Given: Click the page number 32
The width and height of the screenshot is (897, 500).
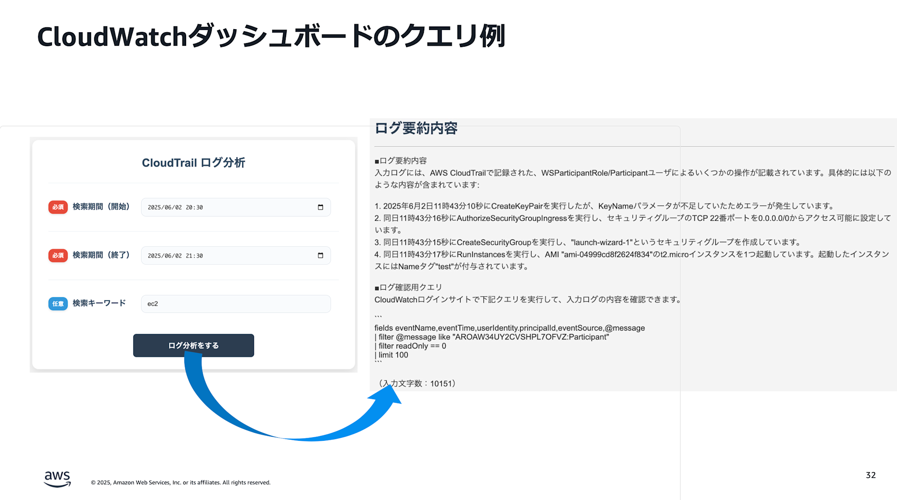Looking at the screenshot, I should (x=871, y=475).
